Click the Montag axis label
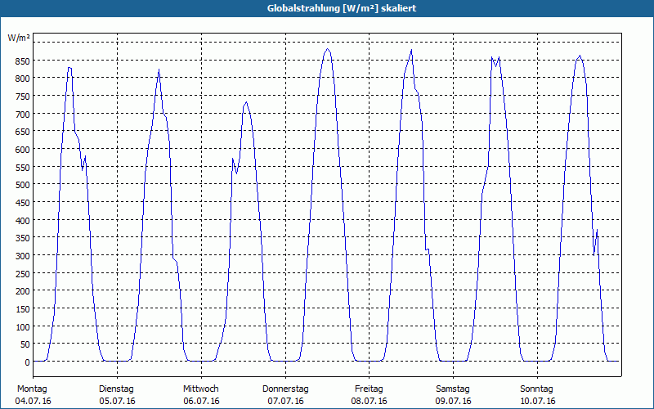The height and width of the screenshot is (409, 654). (x=32, y=389)
